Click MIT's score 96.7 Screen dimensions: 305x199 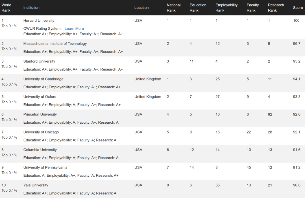click(x=297, y=44)
